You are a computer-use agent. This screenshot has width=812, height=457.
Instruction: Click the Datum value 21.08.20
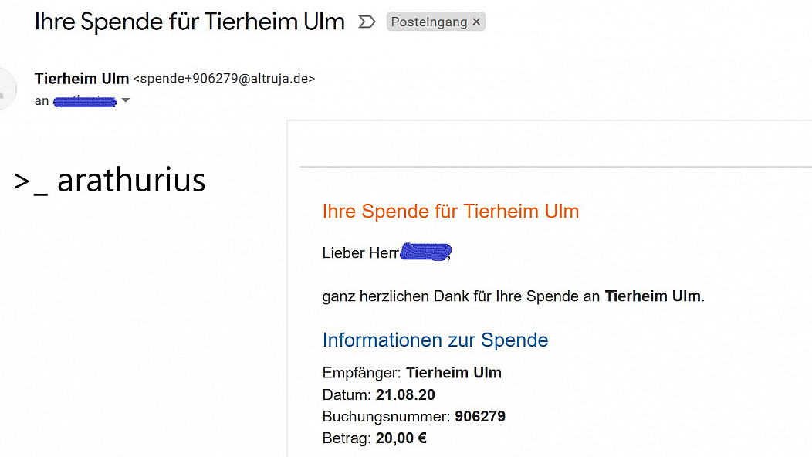coord(405,394)
